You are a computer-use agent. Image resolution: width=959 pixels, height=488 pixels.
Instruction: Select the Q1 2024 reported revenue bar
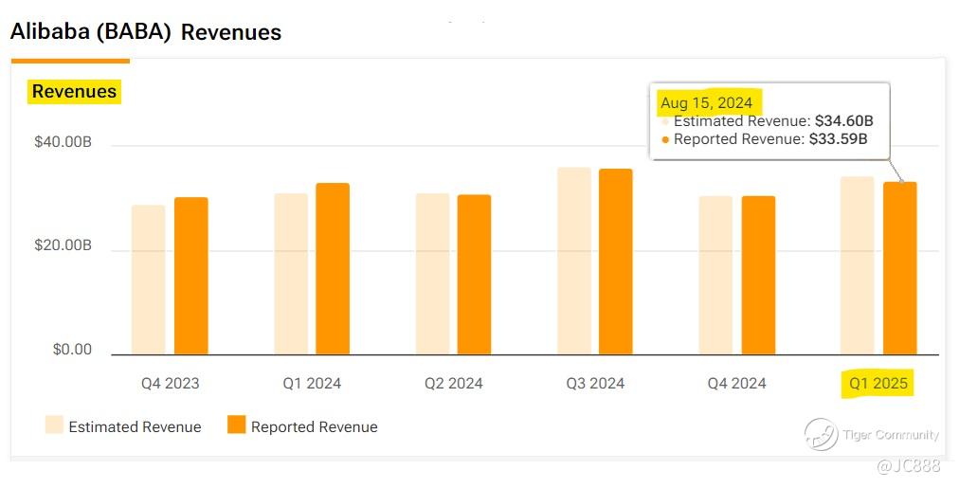pyautogui.click(x=333, y=269)
